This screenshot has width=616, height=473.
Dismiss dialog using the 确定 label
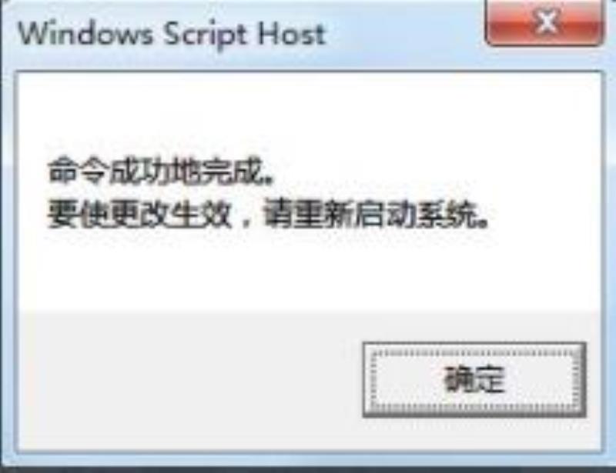click(x=474, y=379)
